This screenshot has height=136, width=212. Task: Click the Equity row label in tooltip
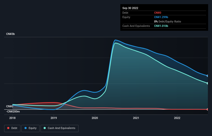click(x=126, y=17)
